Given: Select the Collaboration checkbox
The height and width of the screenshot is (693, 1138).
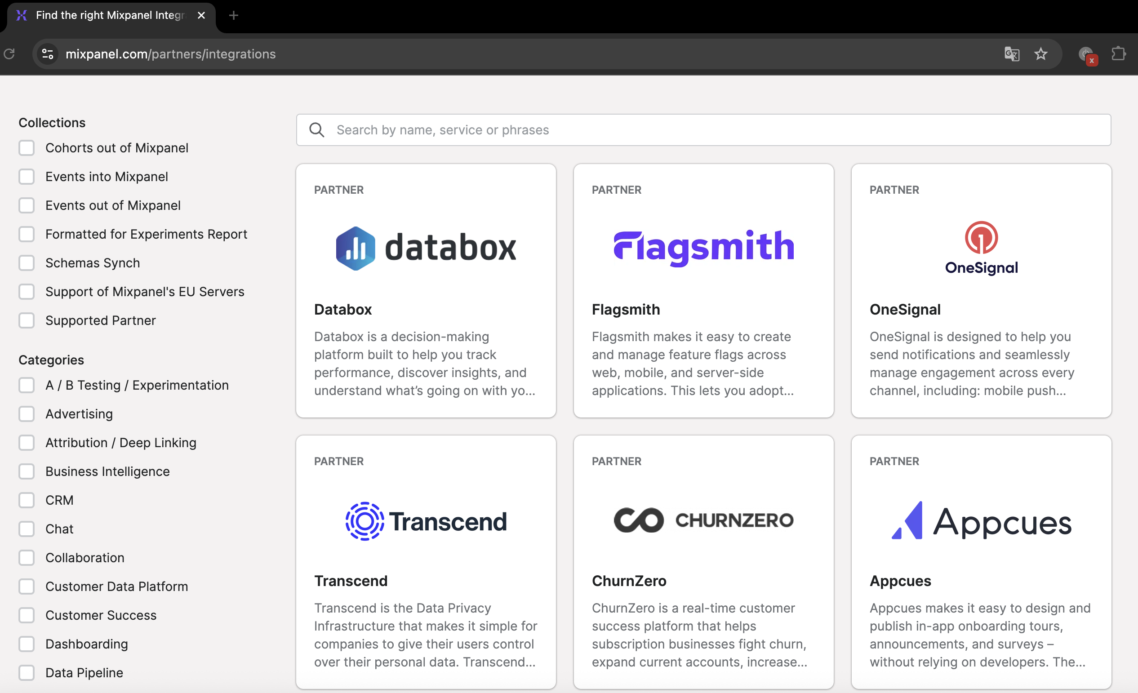Looking at the screenshot, I should (x=27, y=558).
